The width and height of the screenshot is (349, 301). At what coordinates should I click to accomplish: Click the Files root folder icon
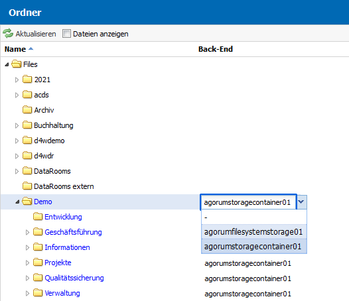(x=16, y=64)
